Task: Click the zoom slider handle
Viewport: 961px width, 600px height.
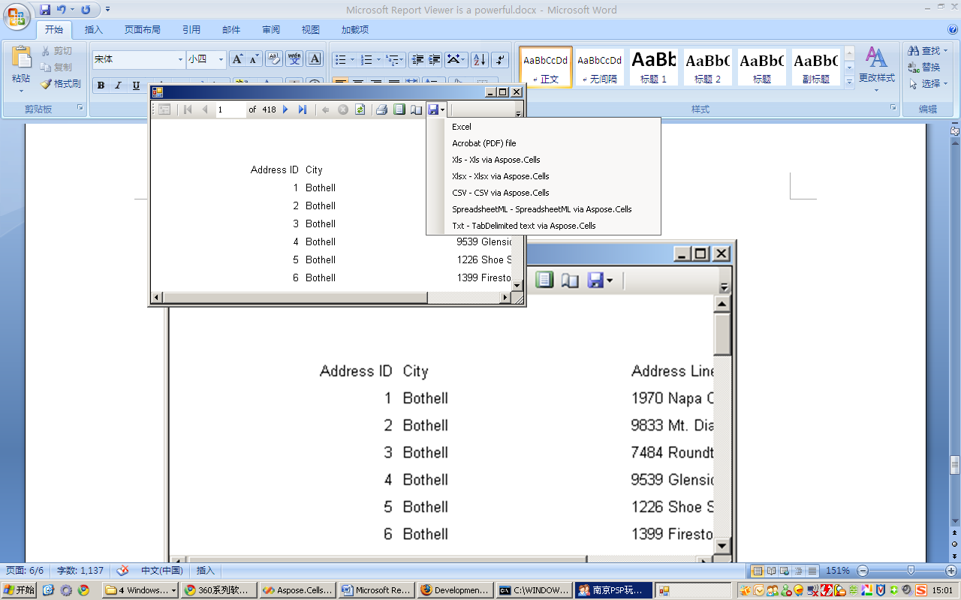Action: tap(911, 571)
